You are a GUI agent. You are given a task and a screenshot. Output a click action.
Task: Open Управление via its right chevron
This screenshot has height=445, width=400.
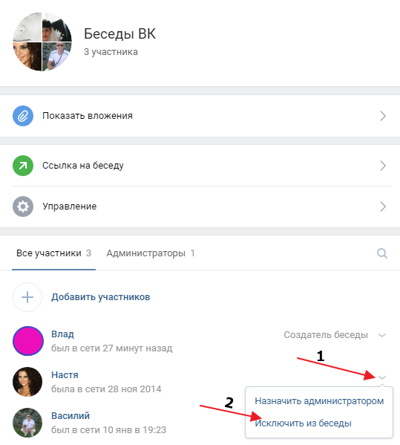click(383, 207)
